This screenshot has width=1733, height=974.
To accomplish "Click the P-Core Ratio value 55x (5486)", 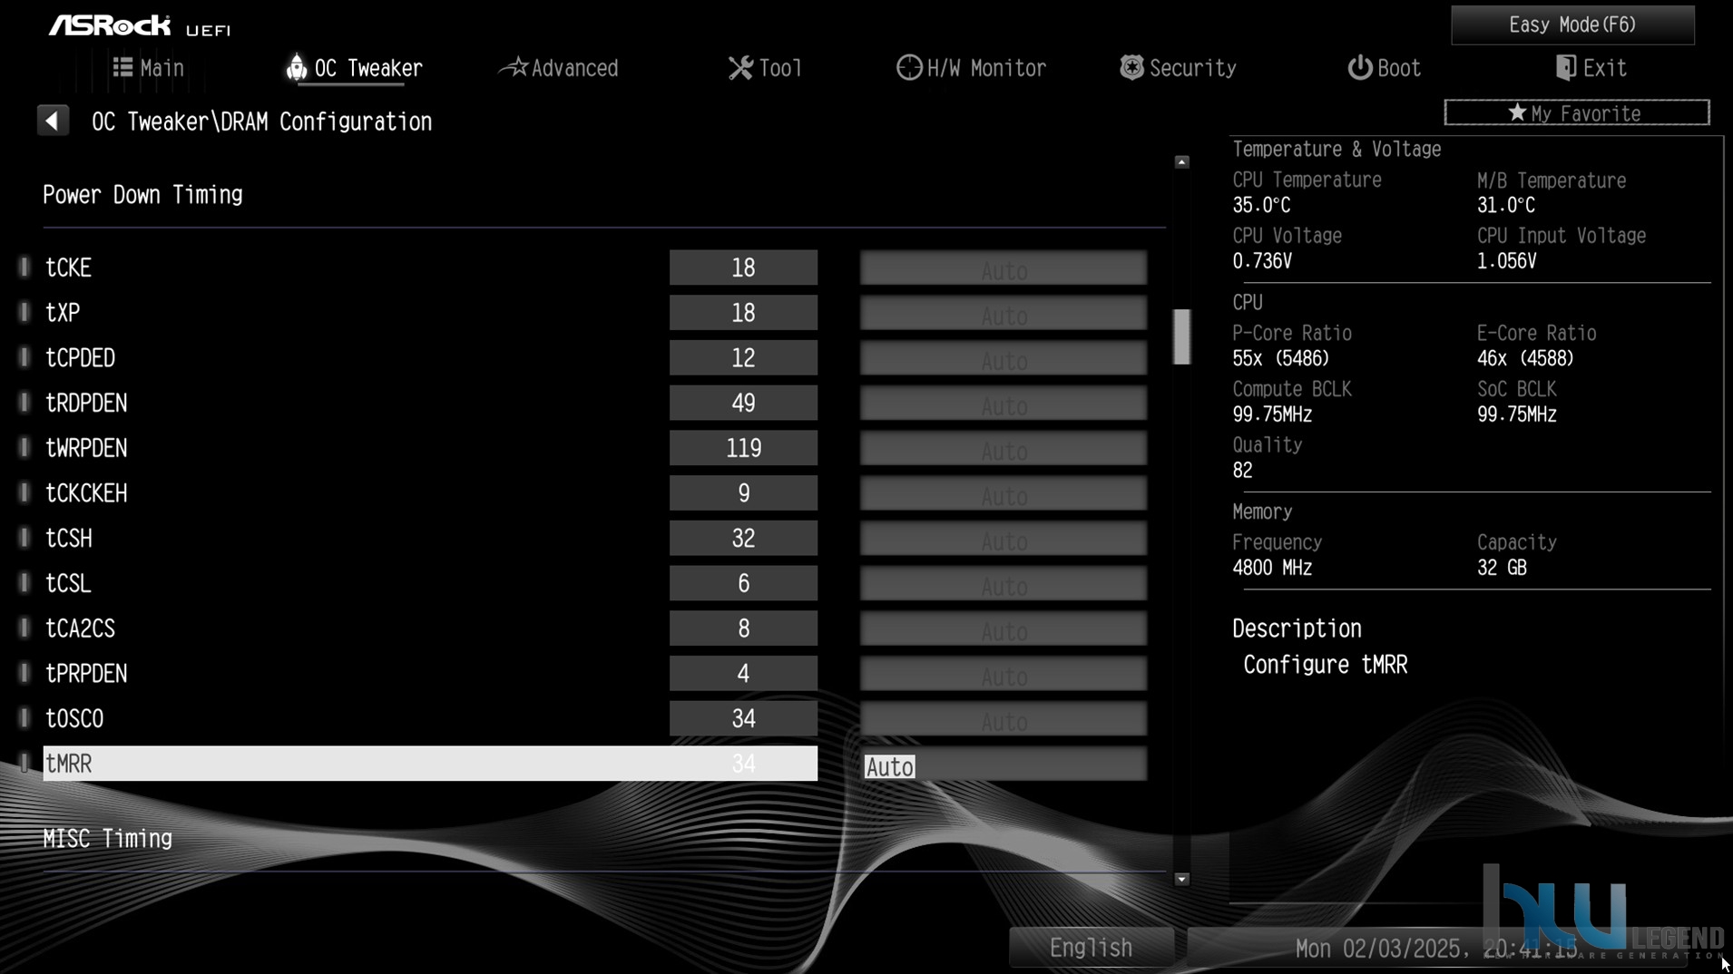I will tap(1280, 358).
